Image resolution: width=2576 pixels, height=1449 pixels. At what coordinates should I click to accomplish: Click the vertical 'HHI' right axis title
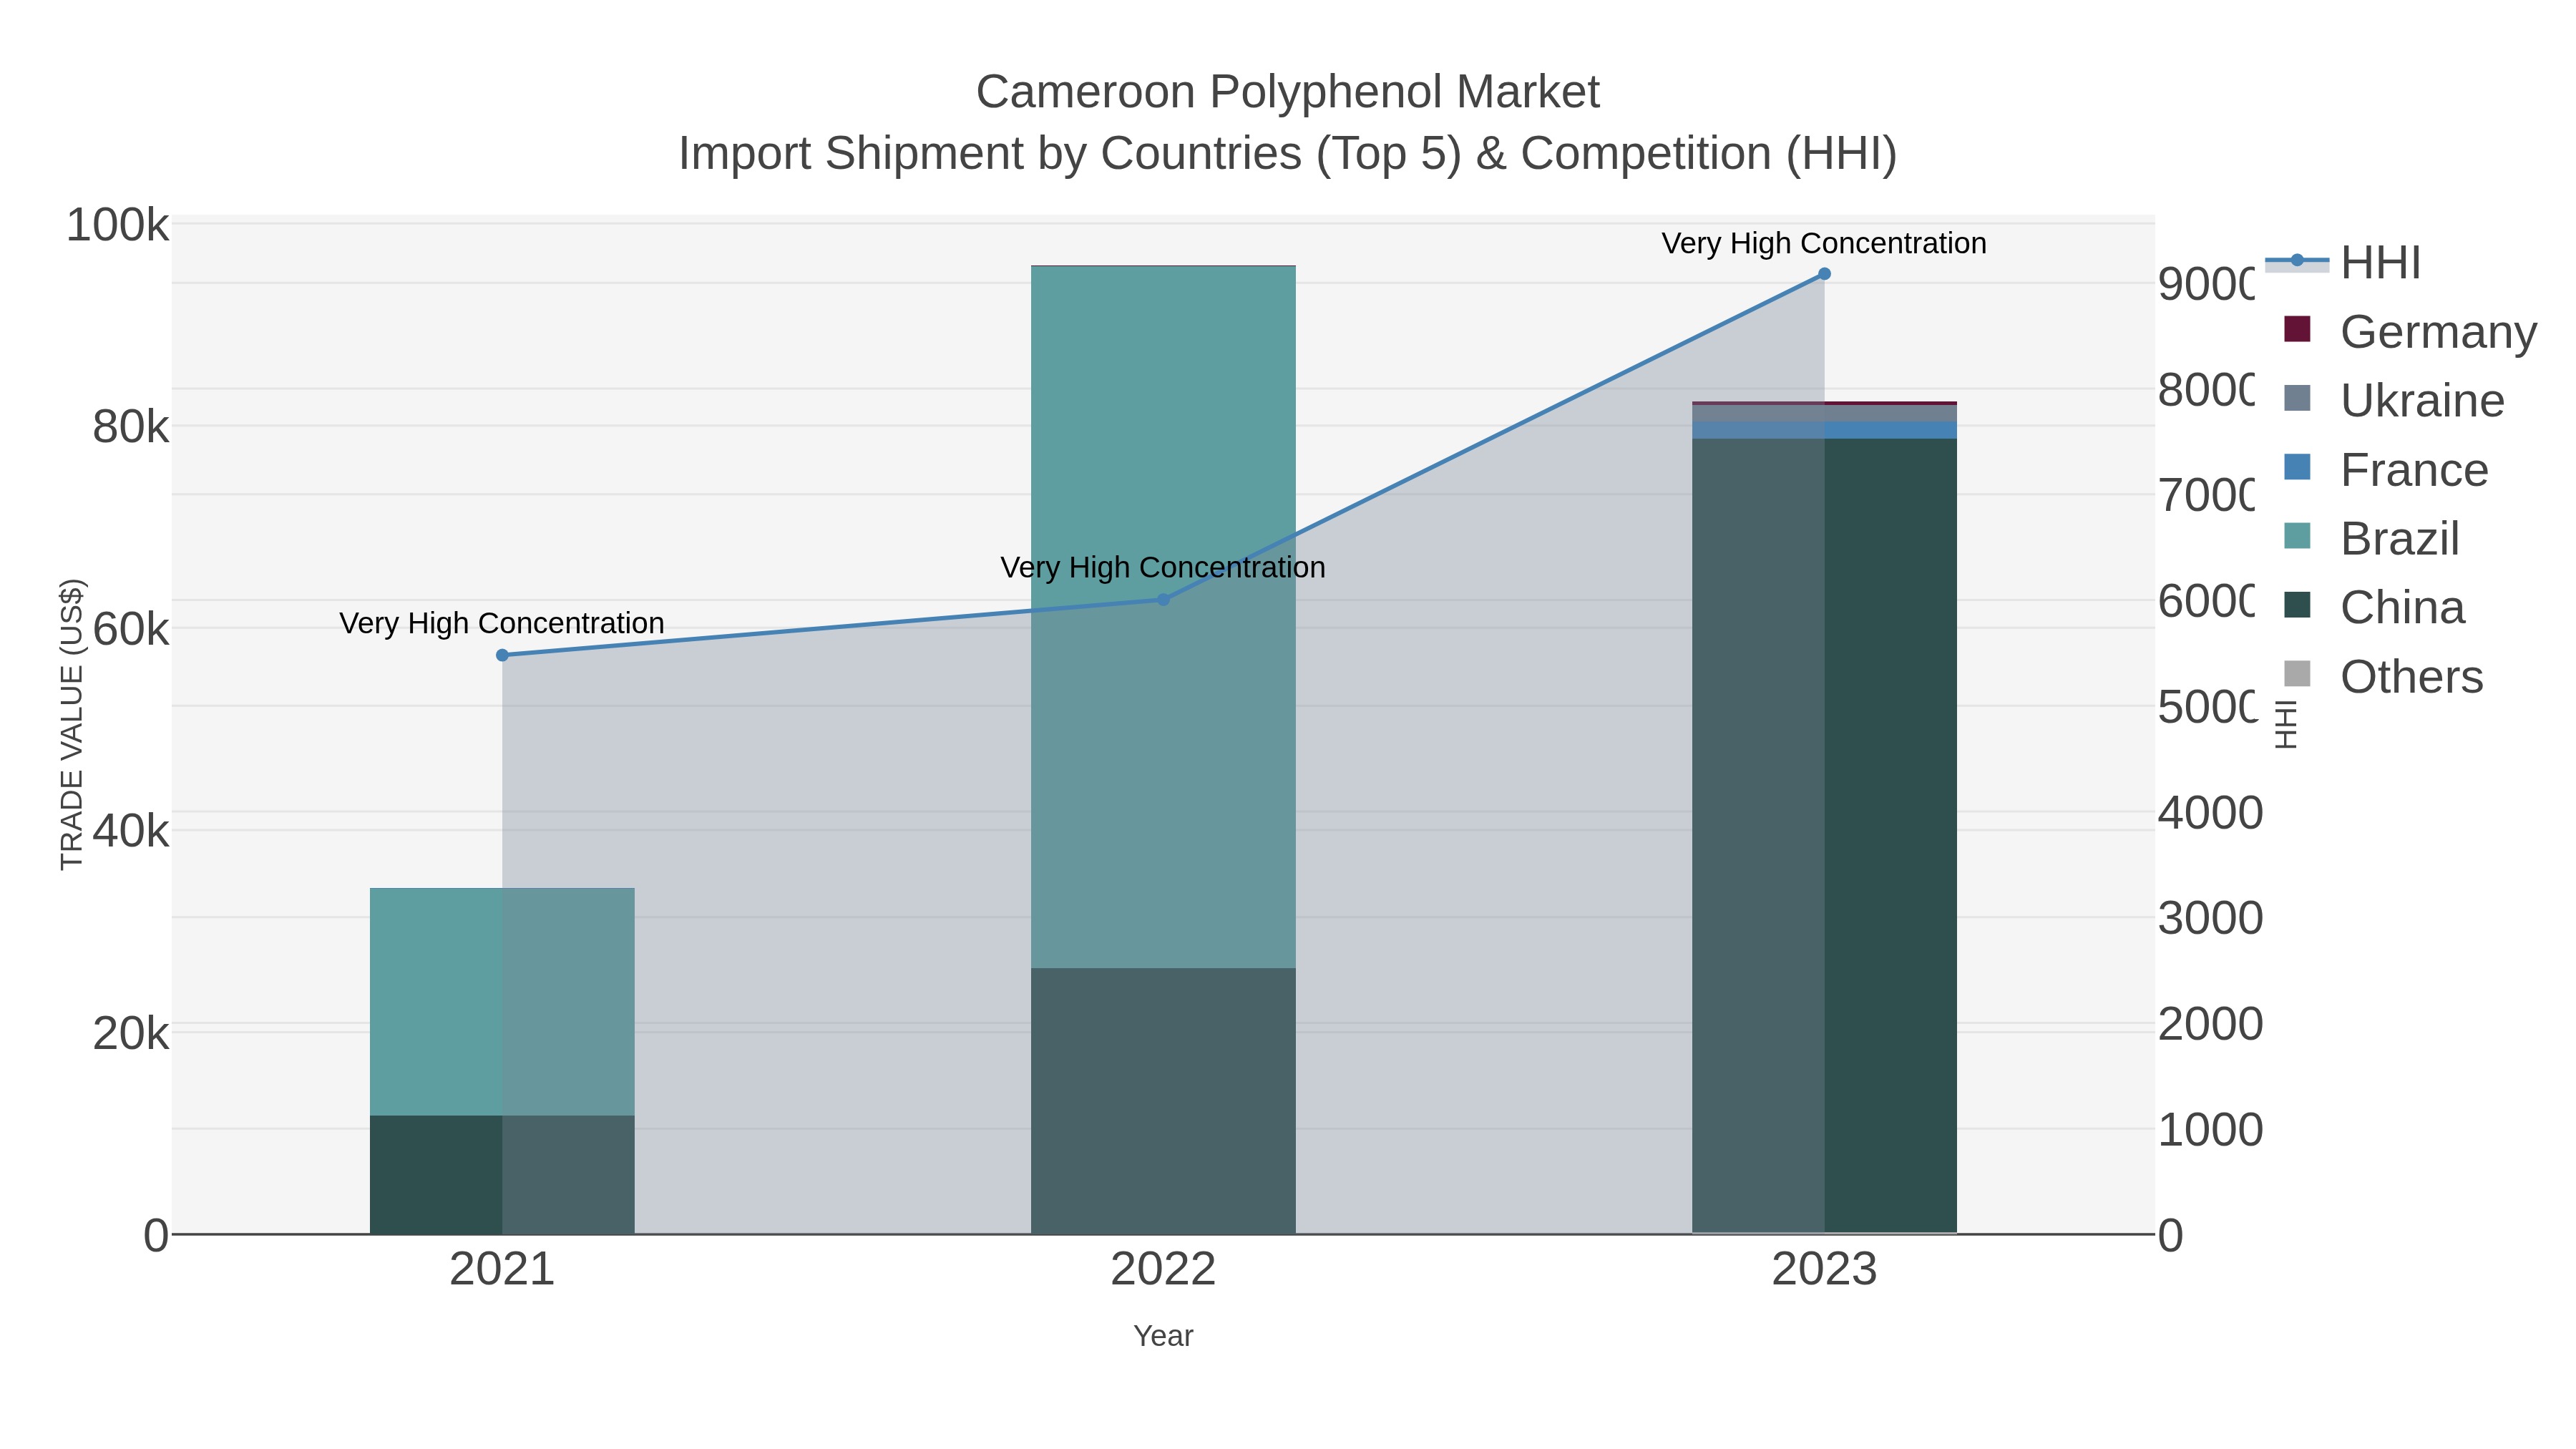2285,724
